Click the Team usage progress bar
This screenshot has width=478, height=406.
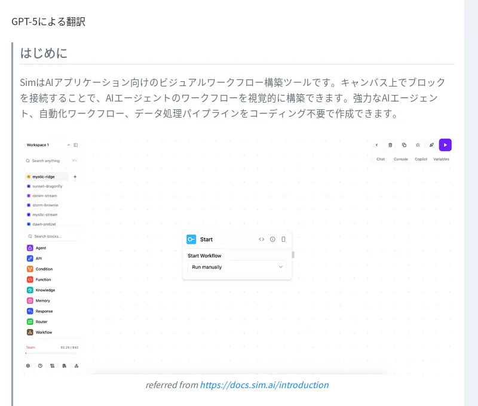click(52, 353)
